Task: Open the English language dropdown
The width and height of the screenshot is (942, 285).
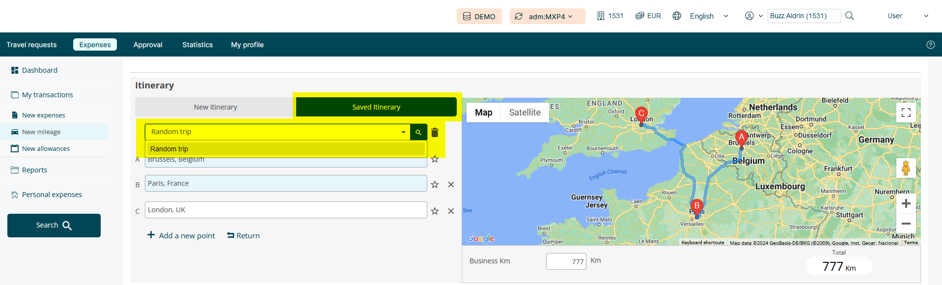Action: 708,16
